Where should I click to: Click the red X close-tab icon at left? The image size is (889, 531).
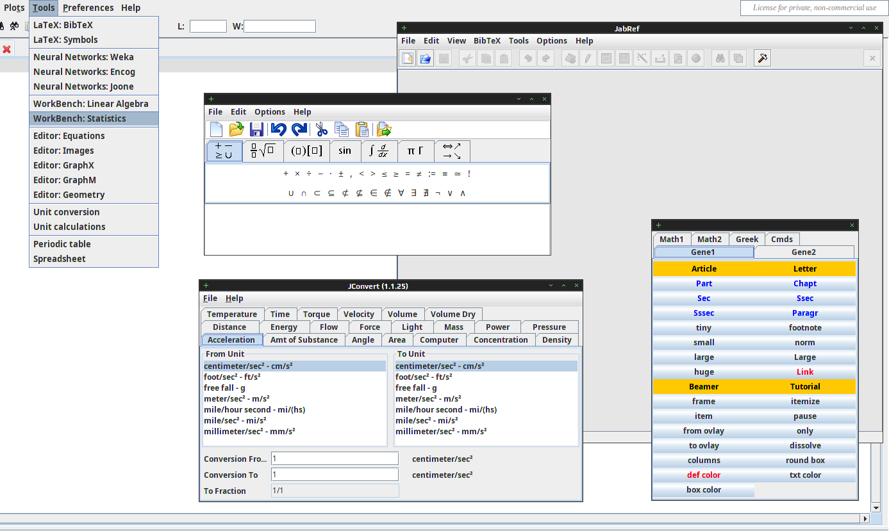pos(7,49)
